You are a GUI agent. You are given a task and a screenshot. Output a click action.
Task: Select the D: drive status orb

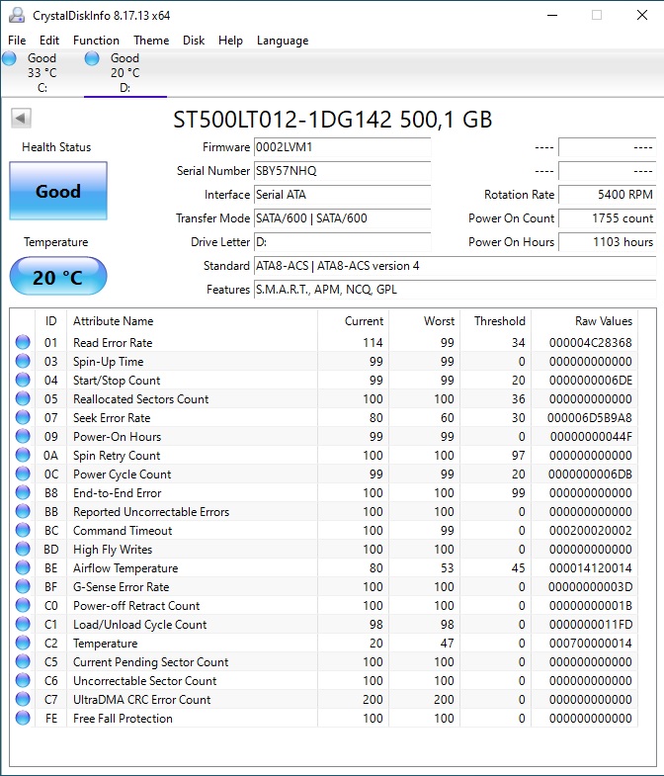pyautogui.click(x=92, y=59)
